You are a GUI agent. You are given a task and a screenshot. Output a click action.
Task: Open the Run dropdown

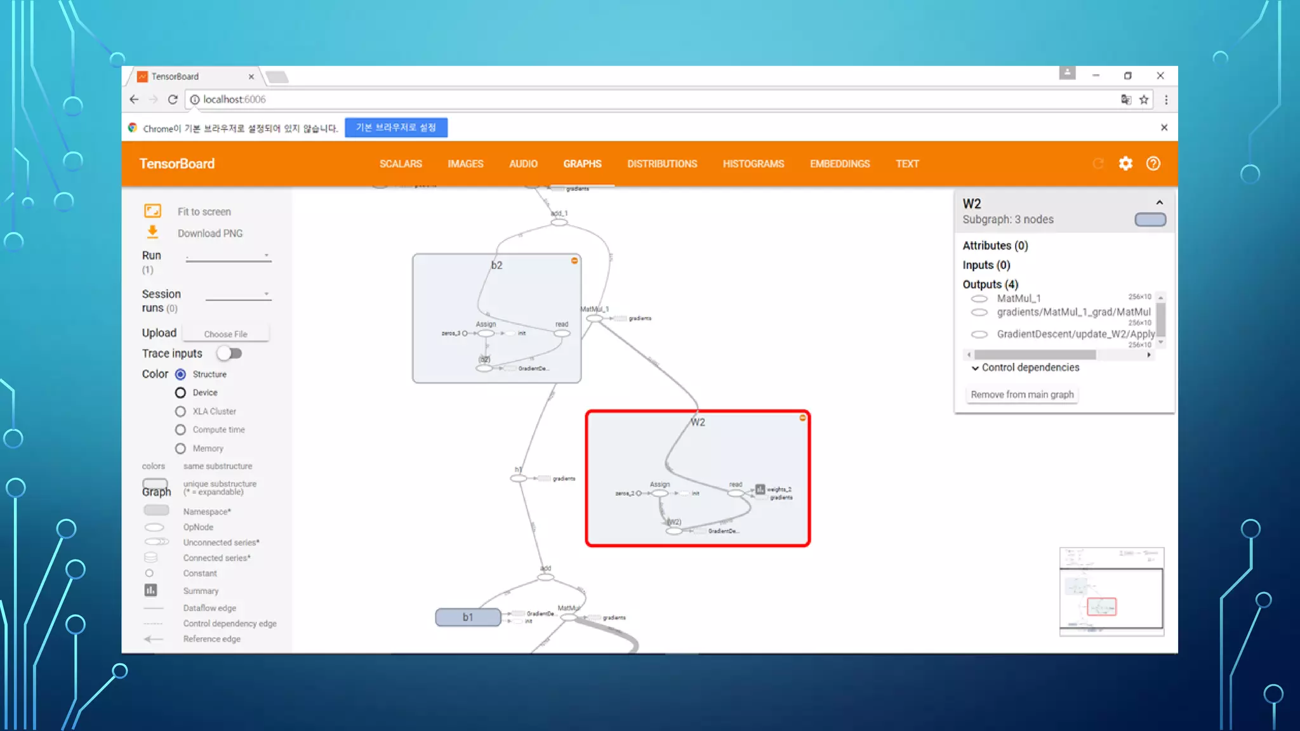pos(229,256)
